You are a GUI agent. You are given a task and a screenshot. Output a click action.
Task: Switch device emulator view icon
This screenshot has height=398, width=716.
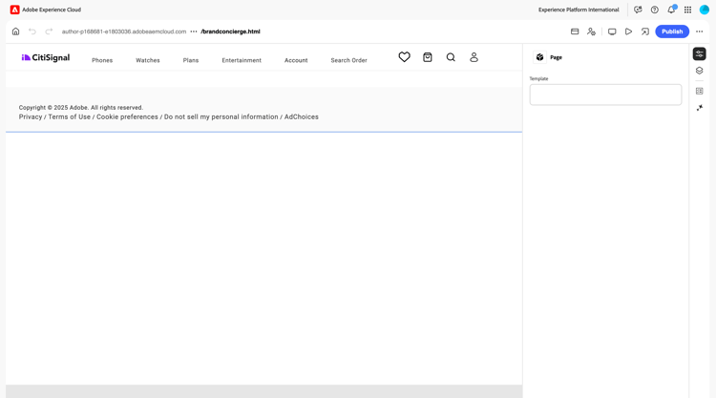(612, 31)
